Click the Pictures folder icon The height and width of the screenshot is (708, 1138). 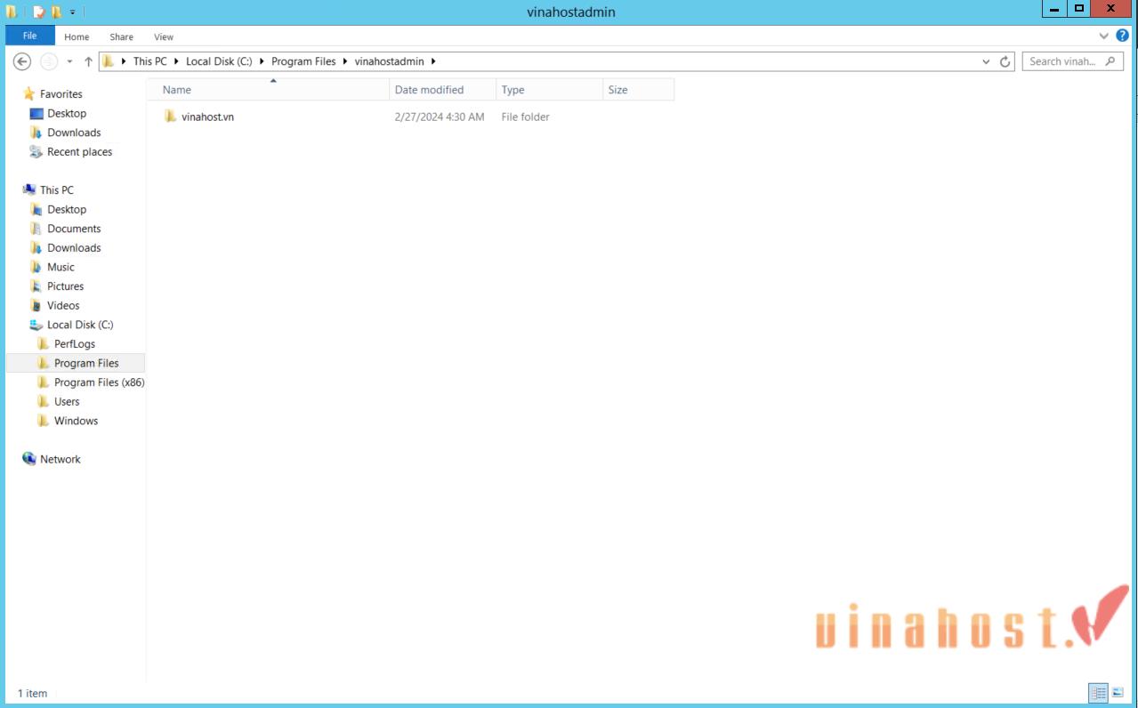36,286
